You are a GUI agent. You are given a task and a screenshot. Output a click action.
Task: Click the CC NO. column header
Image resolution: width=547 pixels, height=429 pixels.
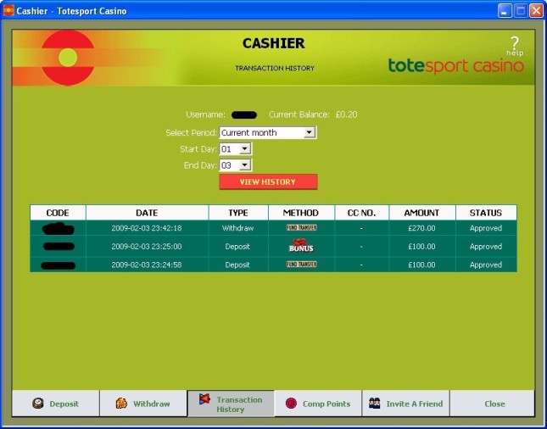point(361,213)
